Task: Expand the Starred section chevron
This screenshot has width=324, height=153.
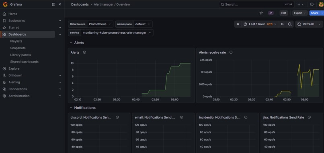Action: 60,27
